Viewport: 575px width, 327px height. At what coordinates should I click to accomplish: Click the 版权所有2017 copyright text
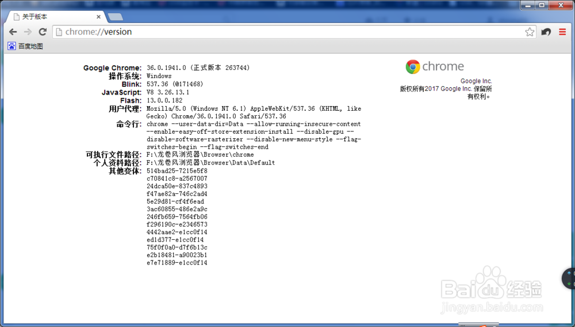tap(446, 92)
